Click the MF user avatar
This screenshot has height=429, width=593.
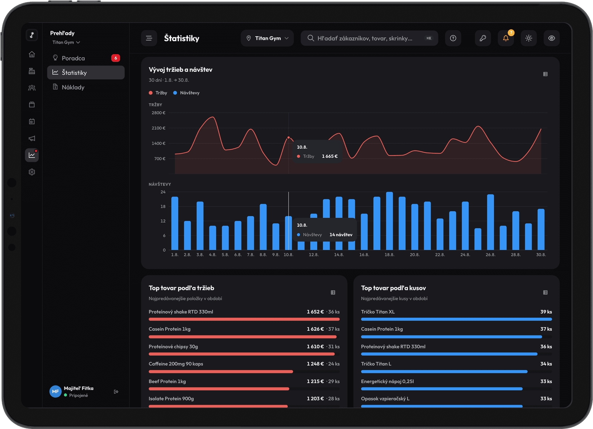tap(56, 392)
